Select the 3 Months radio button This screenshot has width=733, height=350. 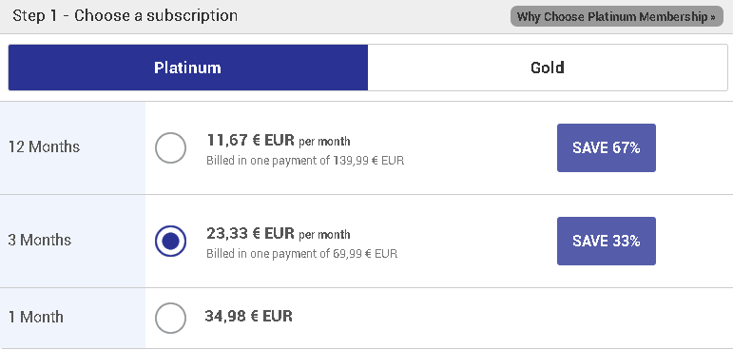[170, 241]
